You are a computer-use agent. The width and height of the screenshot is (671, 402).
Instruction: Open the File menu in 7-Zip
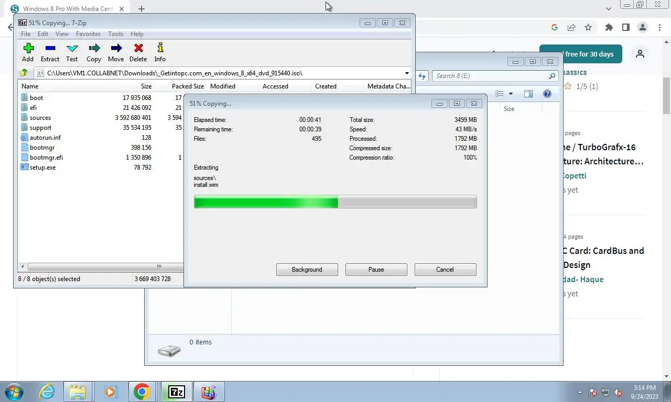pyautogui.click(x=25, y=34)
